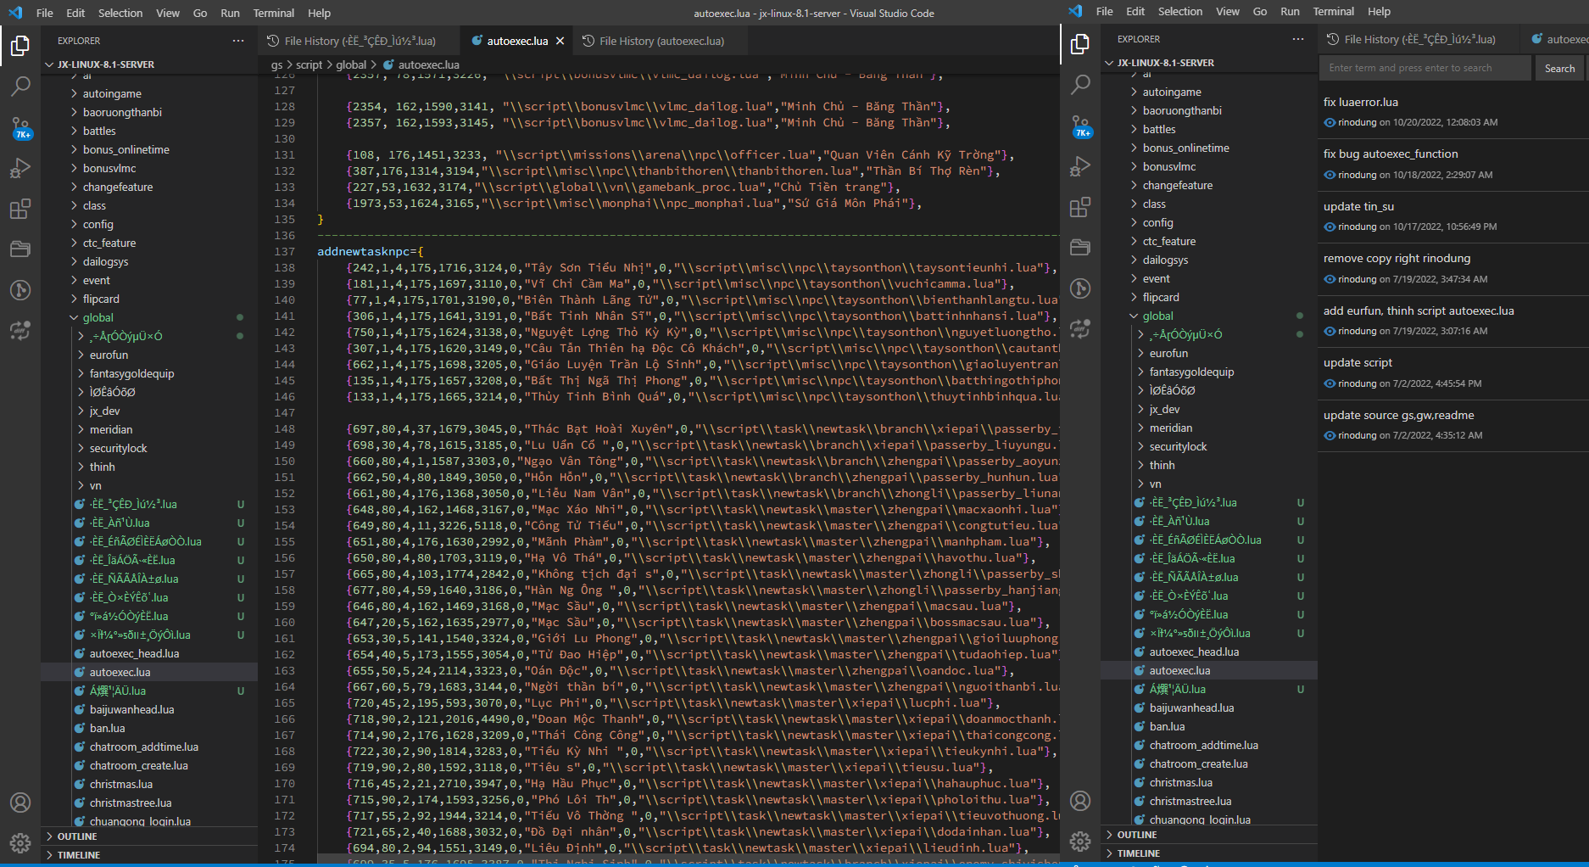The height and width of the screenshot is (867, 1589).
Task: Open the Go menu in right window
Action: click(1260, 11)
